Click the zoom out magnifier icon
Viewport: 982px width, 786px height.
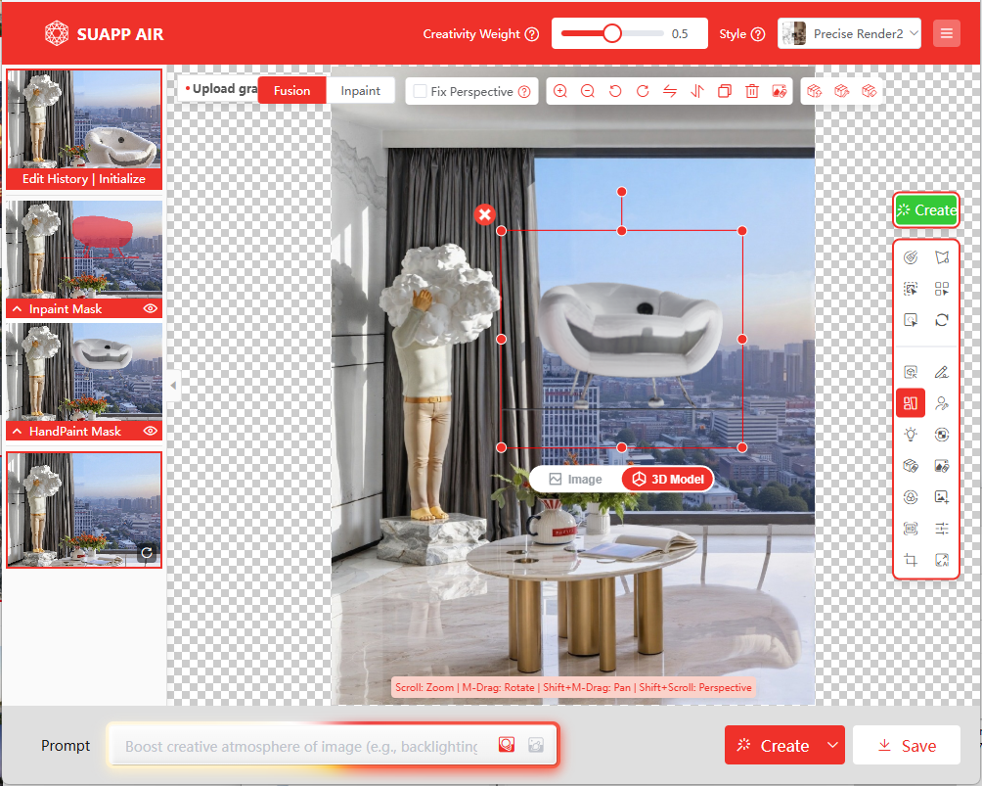tap(588, 91)
